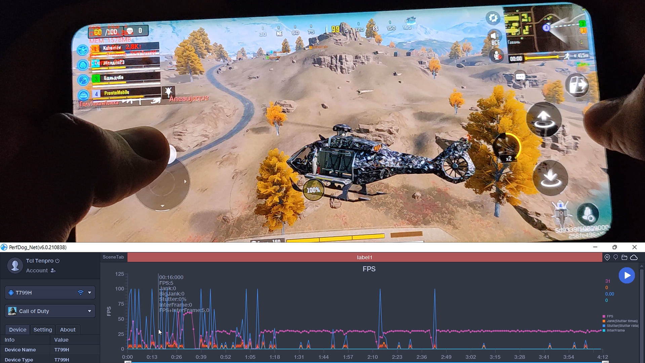
Task: Click the 2:10 time axis label
Action: 372,357
